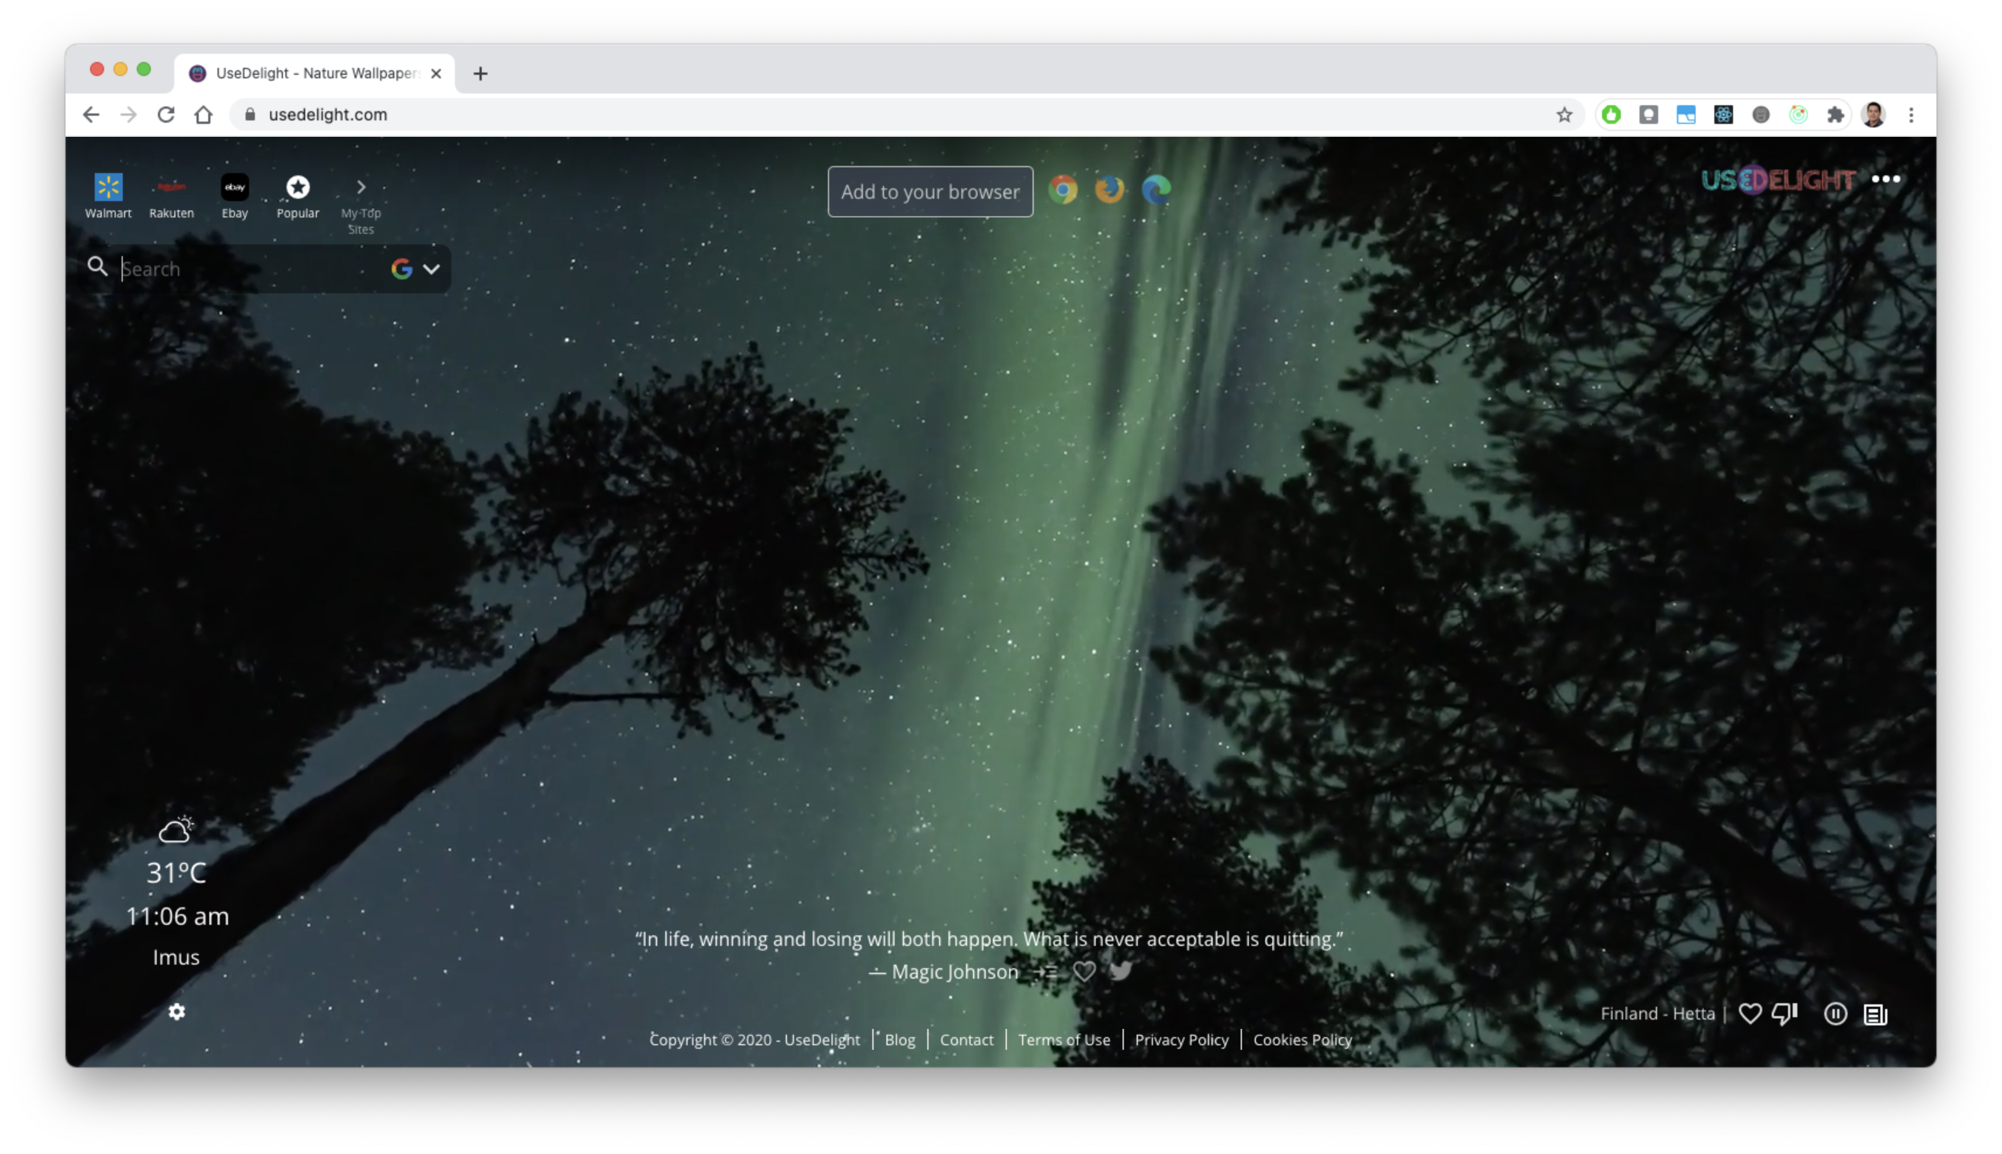Click the 31°C temperature reading
This screenshot has width=2002, height=1154.
(176, 873)
